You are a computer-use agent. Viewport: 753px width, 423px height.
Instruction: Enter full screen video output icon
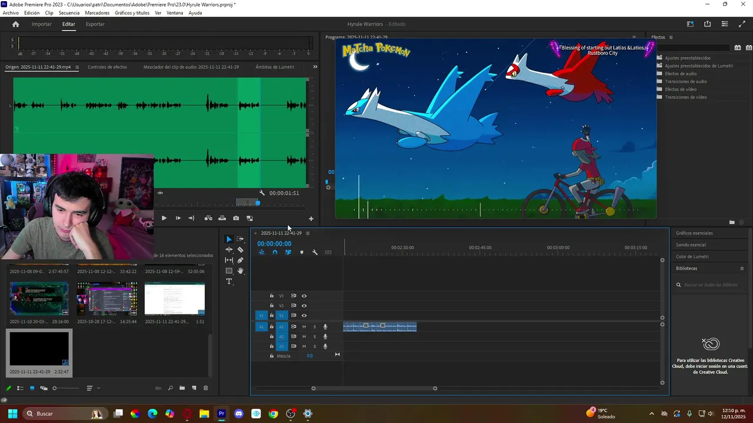click(x=742, y=24)
